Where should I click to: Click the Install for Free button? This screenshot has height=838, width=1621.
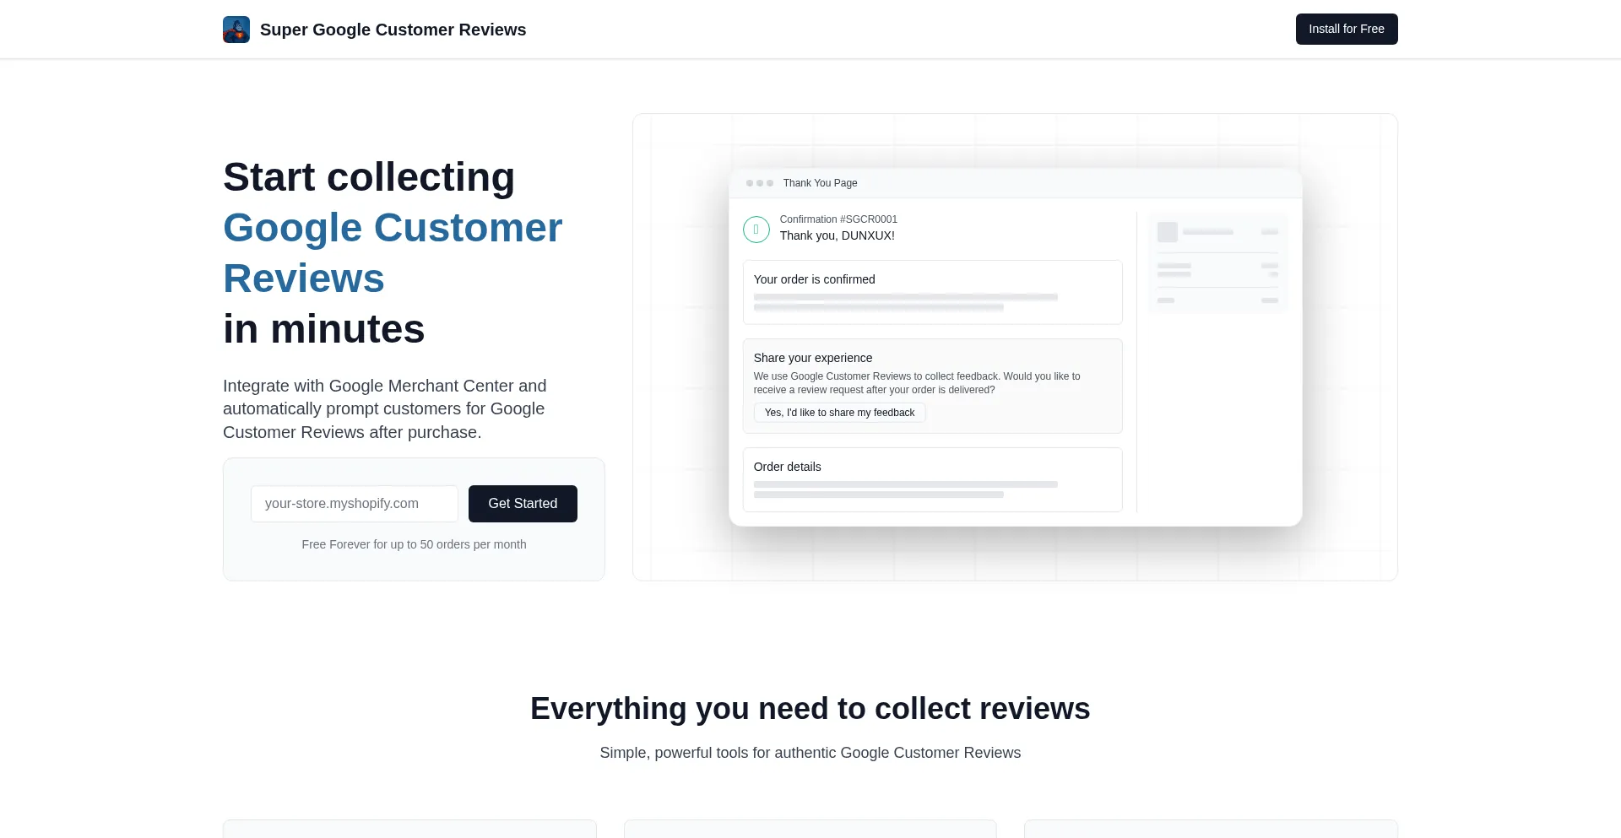pyautogui.click(x=1347, y=29)
